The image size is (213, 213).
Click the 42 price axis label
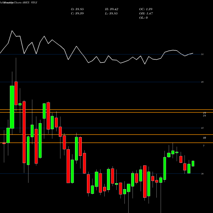(202, 128)
